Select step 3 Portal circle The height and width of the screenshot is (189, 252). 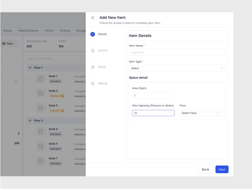(93, 67)
